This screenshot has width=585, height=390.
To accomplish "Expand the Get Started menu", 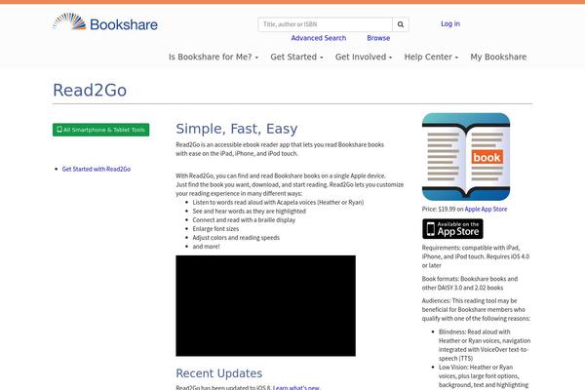I will [296, 58].
